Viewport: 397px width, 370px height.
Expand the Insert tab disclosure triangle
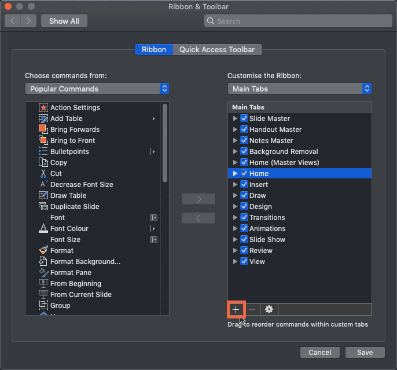(235, 185)
